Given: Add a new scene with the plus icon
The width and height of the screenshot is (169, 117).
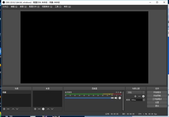Looking at the screenshot, I should pyautogui.click(x=4, y=109).
